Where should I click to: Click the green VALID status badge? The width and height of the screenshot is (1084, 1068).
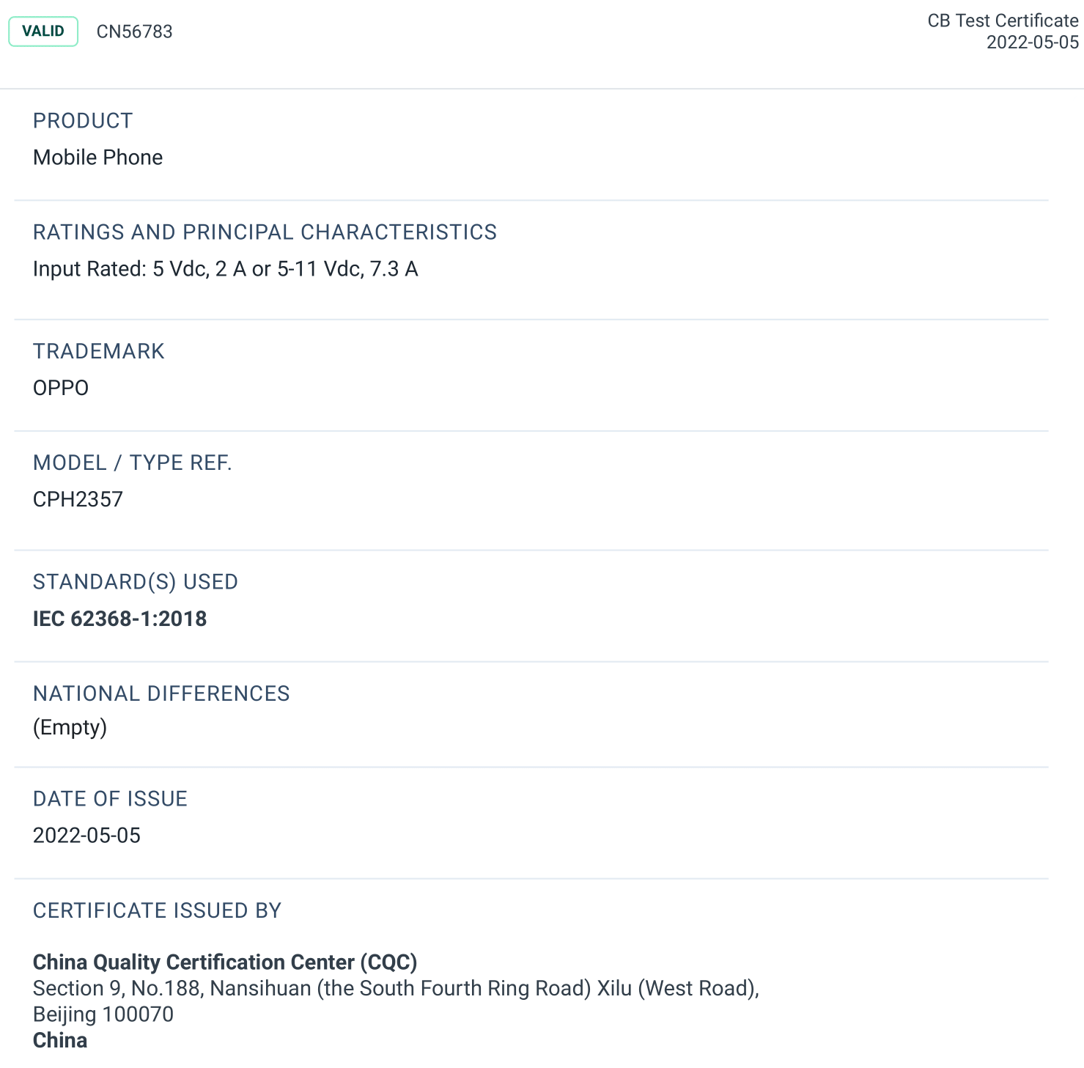pyautogui.click(x=43, y=32)
